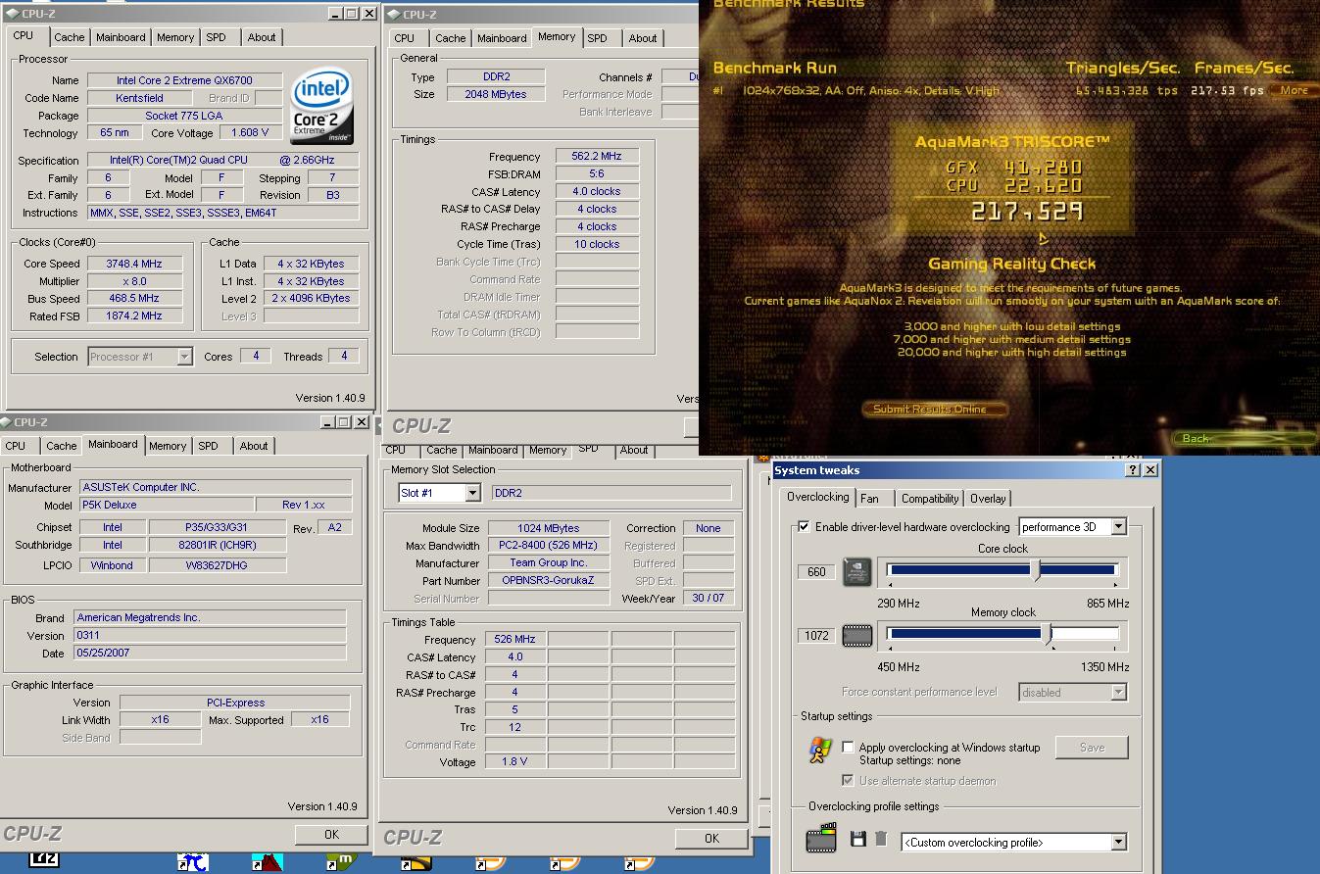Click the 7z desktop icon on taskbar row

(44, 859)
